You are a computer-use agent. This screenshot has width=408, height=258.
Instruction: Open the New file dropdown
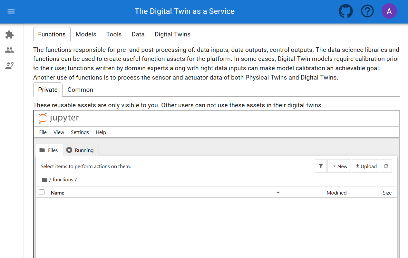tap(339, 166)
